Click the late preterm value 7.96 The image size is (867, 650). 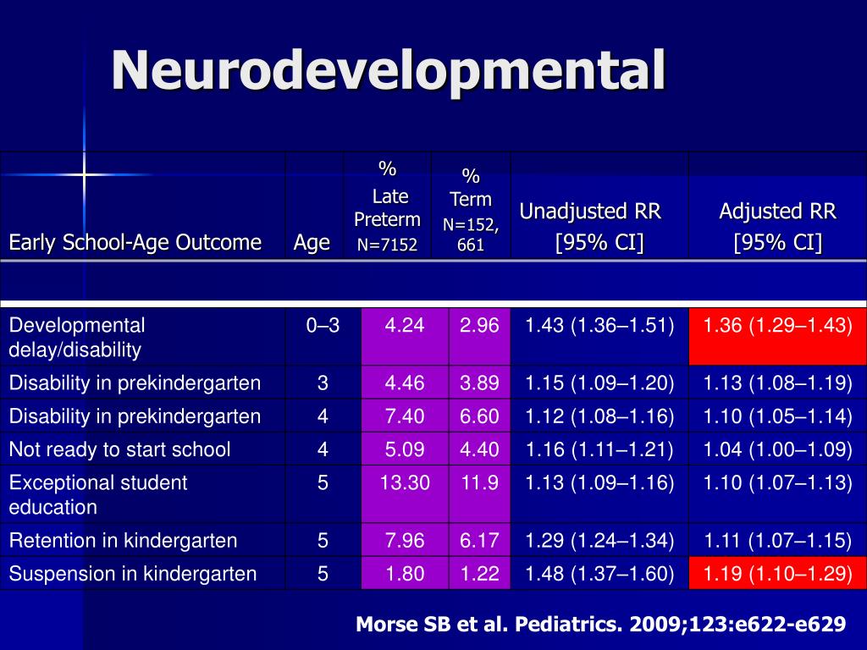click(x=405, y=541)
